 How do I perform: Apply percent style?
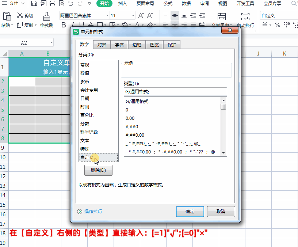point(278,25)
